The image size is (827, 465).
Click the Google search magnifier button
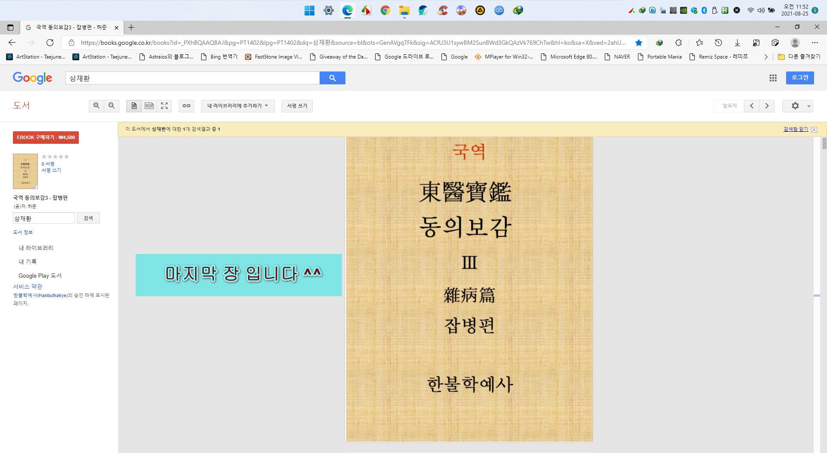tap(333, 78)
